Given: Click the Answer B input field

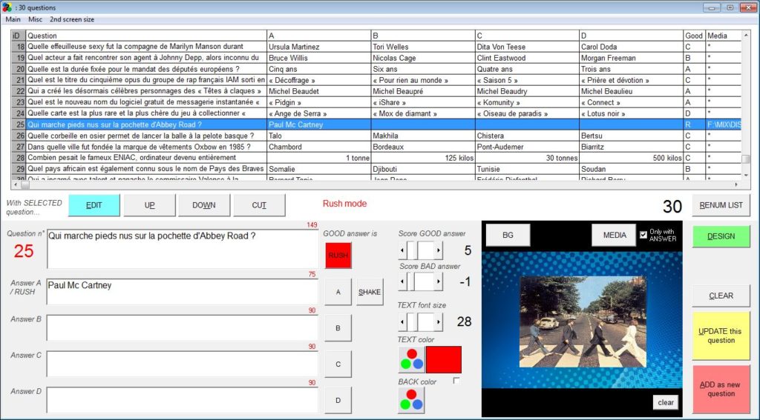Looking at the screenshot, I should tap(183, 327).
